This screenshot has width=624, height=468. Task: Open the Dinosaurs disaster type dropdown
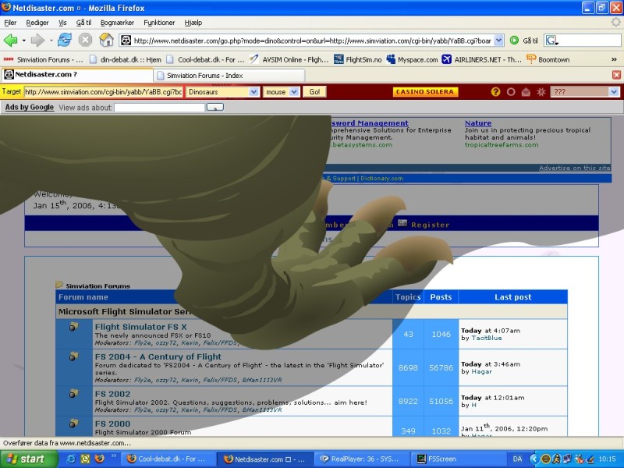point(254,92)
